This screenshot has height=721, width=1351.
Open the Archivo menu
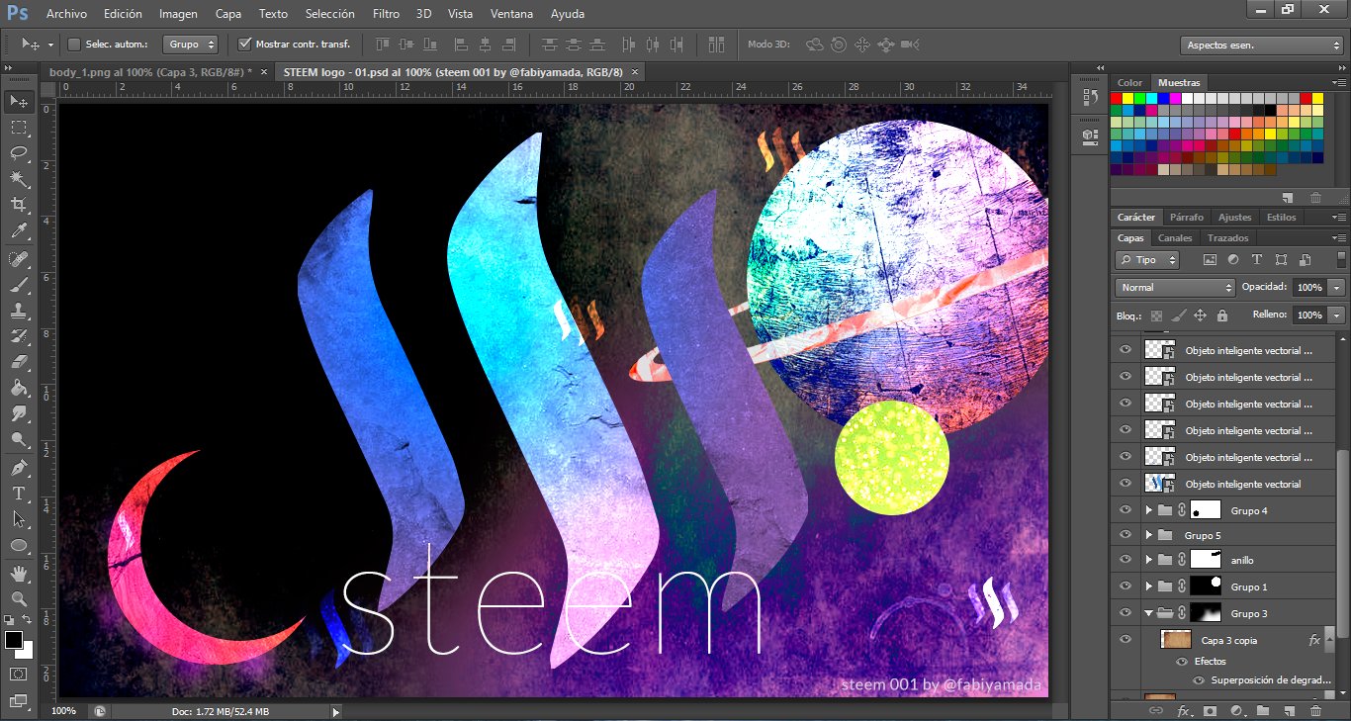(x=66, y=14)
